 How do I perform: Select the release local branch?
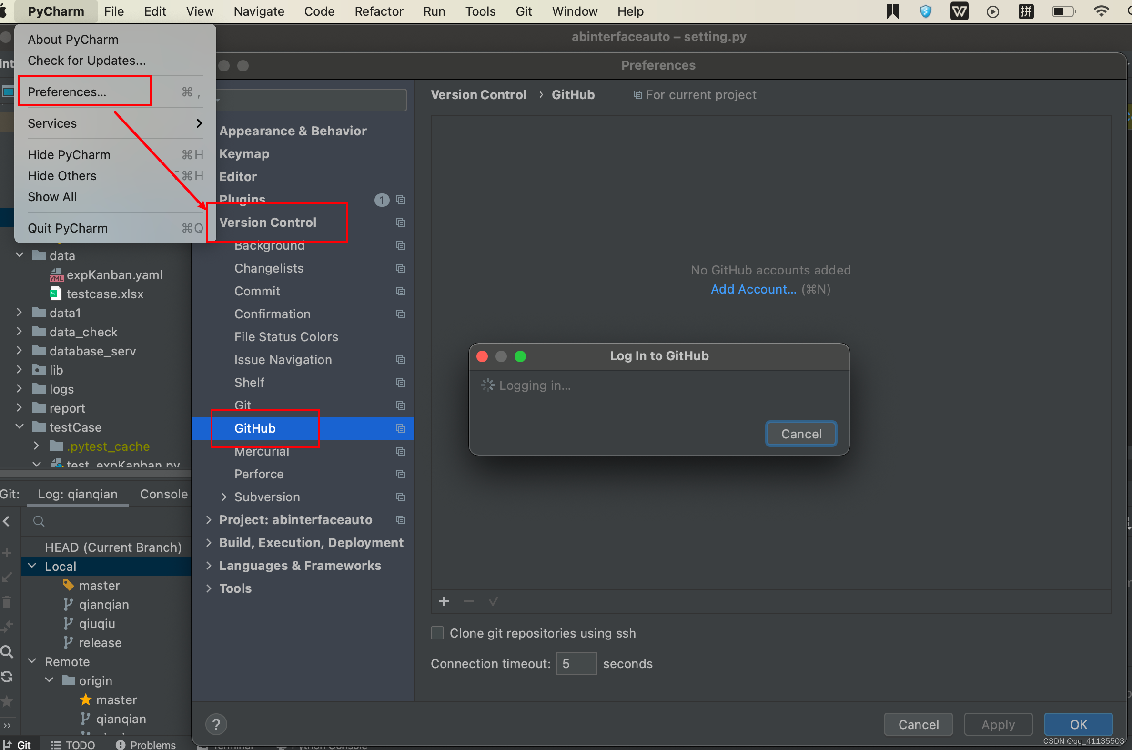[100, 642]
